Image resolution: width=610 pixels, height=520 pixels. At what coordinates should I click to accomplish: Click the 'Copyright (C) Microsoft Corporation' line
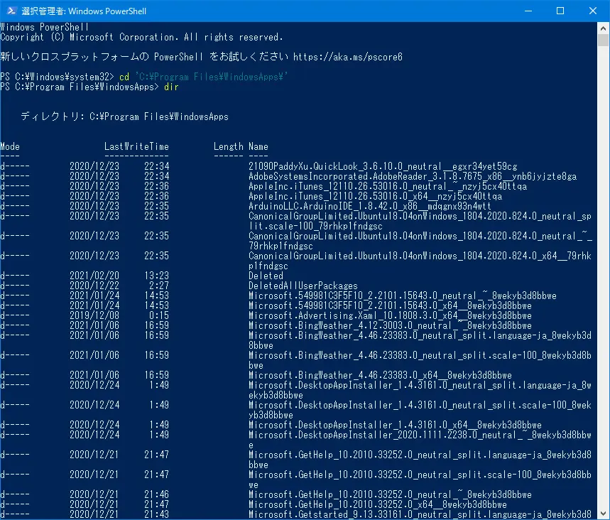coord(141,38)
